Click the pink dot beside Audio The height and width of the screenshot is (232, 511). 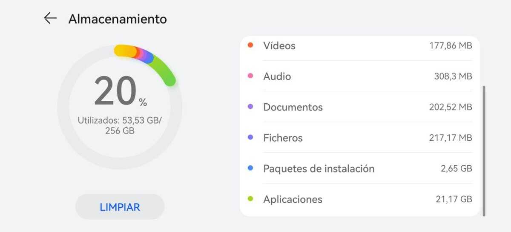[x=250, y=76]
